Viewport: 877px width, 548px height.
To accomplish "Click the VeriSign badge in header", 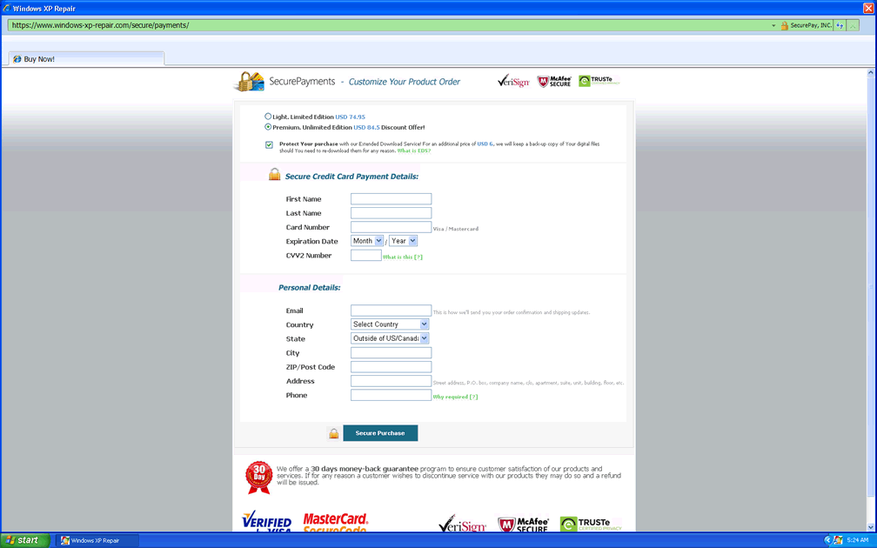I will (x=513, y=82).
